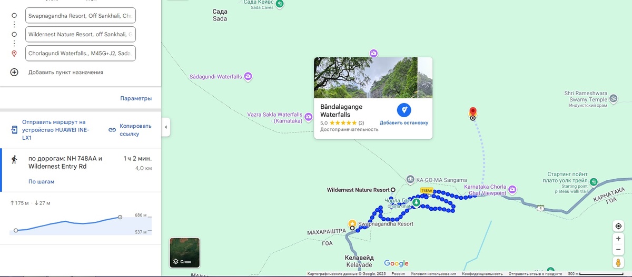Click walking time '1 ч 2 мин.'
The image size is (632, 277).
point(137,158)
